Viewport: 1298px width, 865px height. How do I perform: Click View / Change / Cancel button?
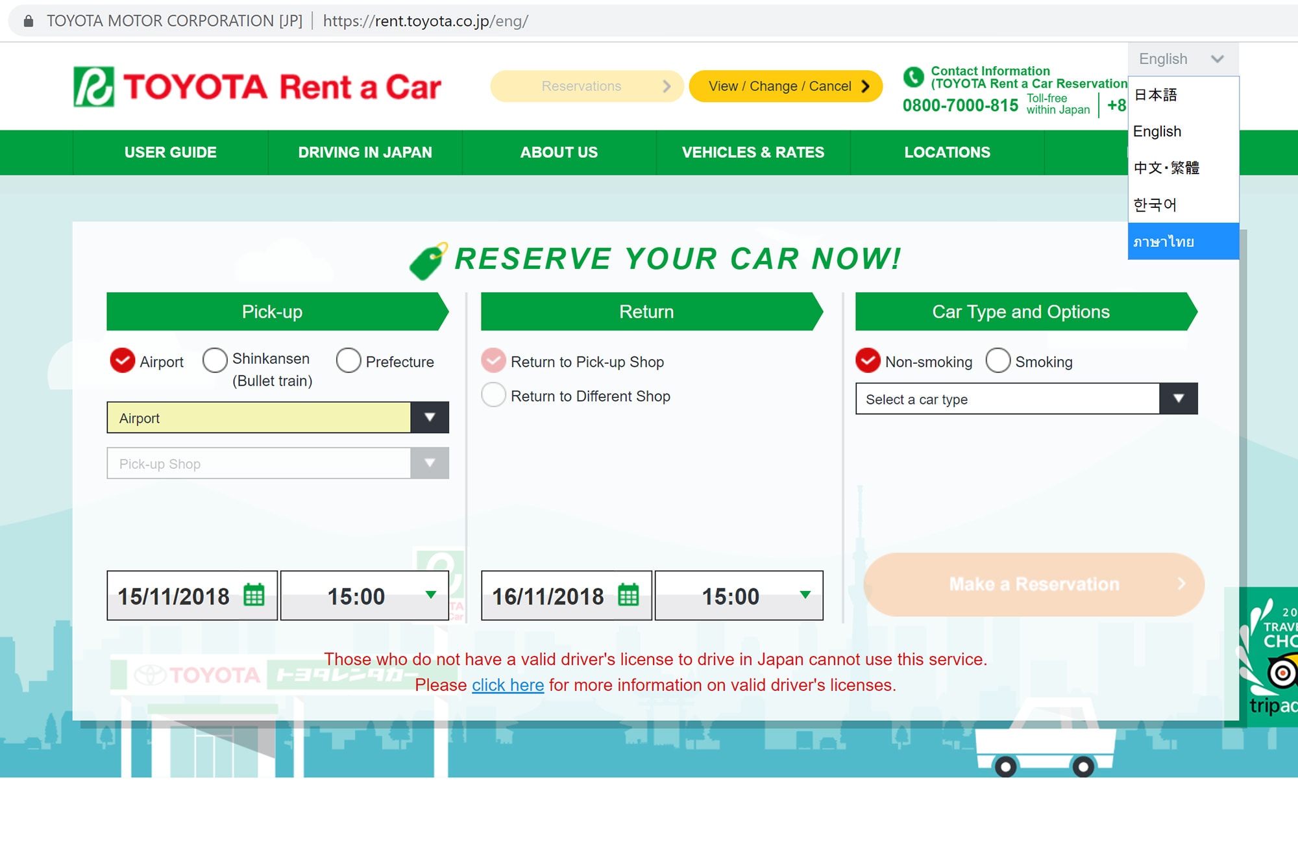(x=786, y=86)
